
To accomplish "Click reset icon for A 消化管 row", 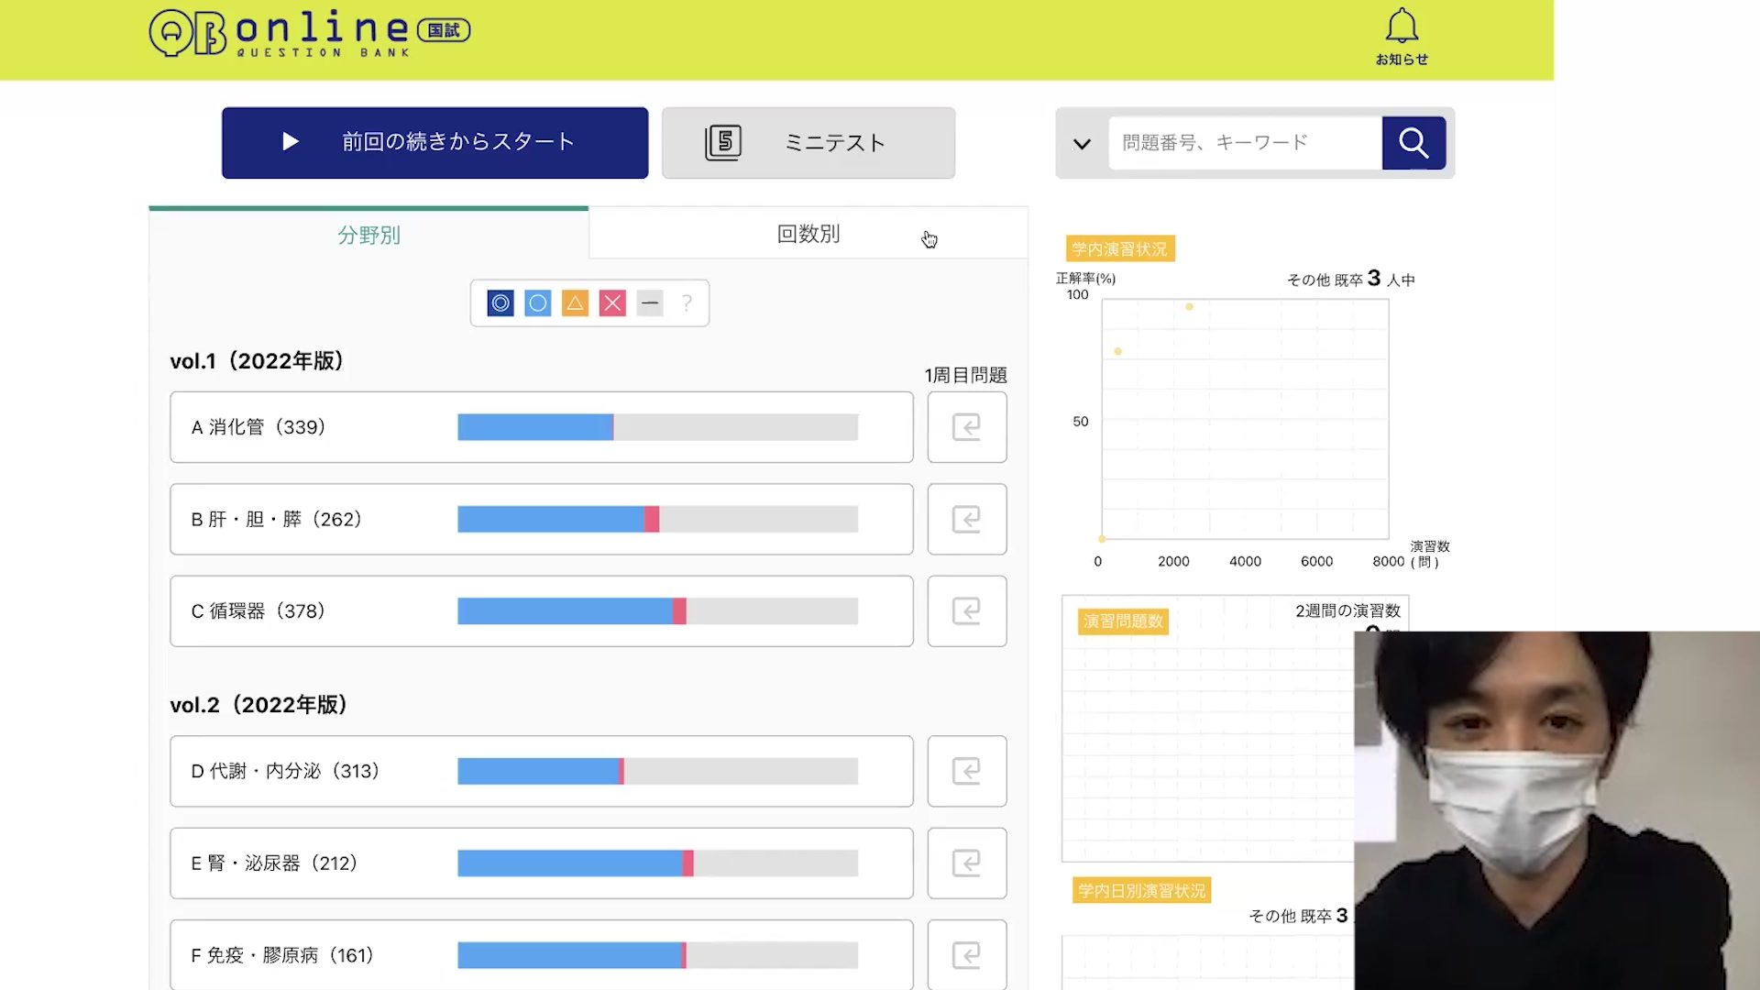I will 966,427.
